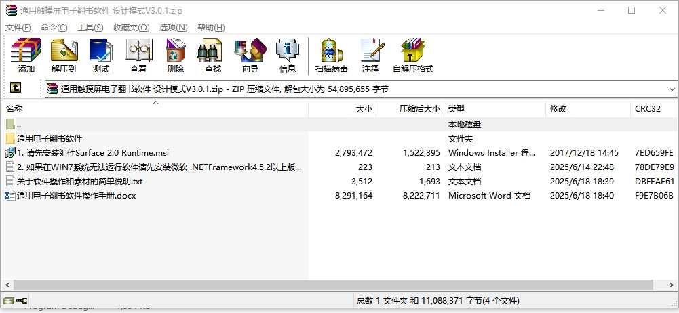Viewport: 679px width, 313px height.
Task: Click the text icon of 关于软件操作和素材的简单说明.txt
Action: (x=10, y=181)
